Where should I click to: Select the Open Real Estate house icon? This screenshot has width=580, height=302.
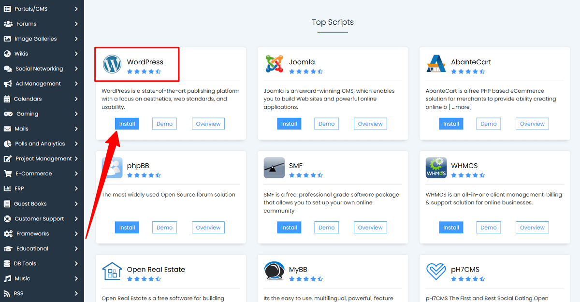click(x=112, y=271)
